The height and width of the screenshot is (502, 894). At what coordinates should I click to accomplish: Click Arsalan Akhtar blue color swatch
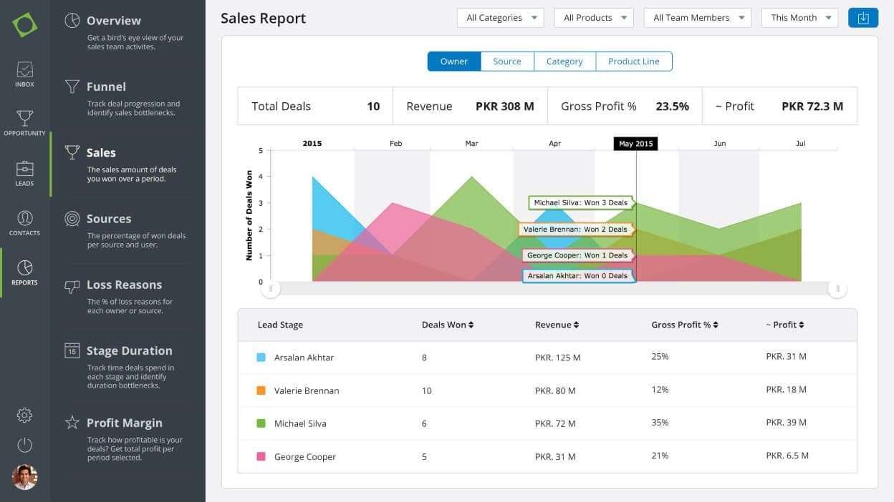coord(261,358)
